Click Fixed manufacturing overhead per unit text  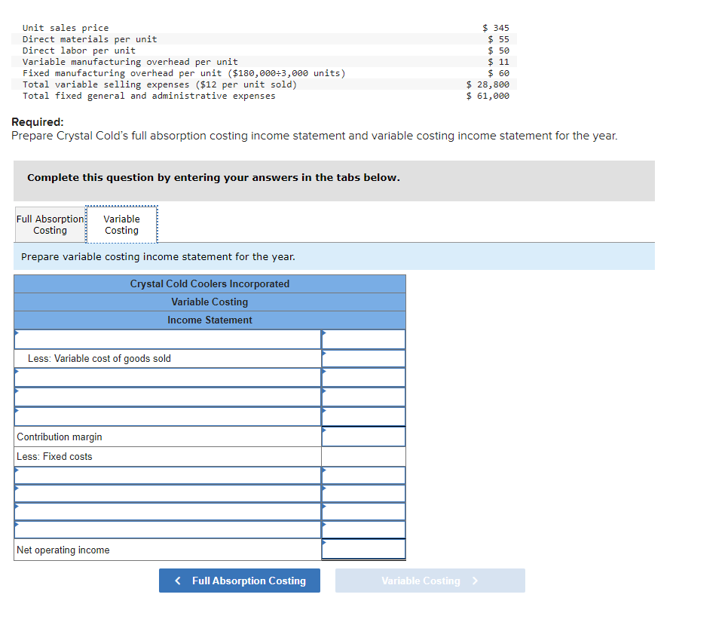click(184, 73)
